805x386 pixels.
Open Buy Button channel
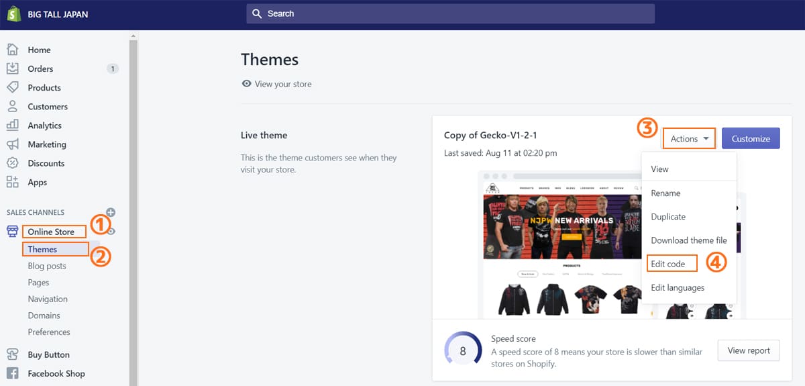coord(49,354)
